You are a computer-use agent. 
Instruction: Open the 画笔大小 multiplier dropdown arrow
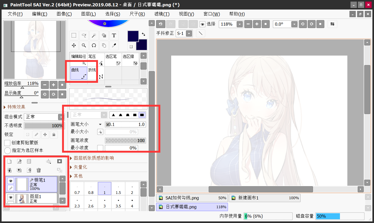click(x=100, y=124)
